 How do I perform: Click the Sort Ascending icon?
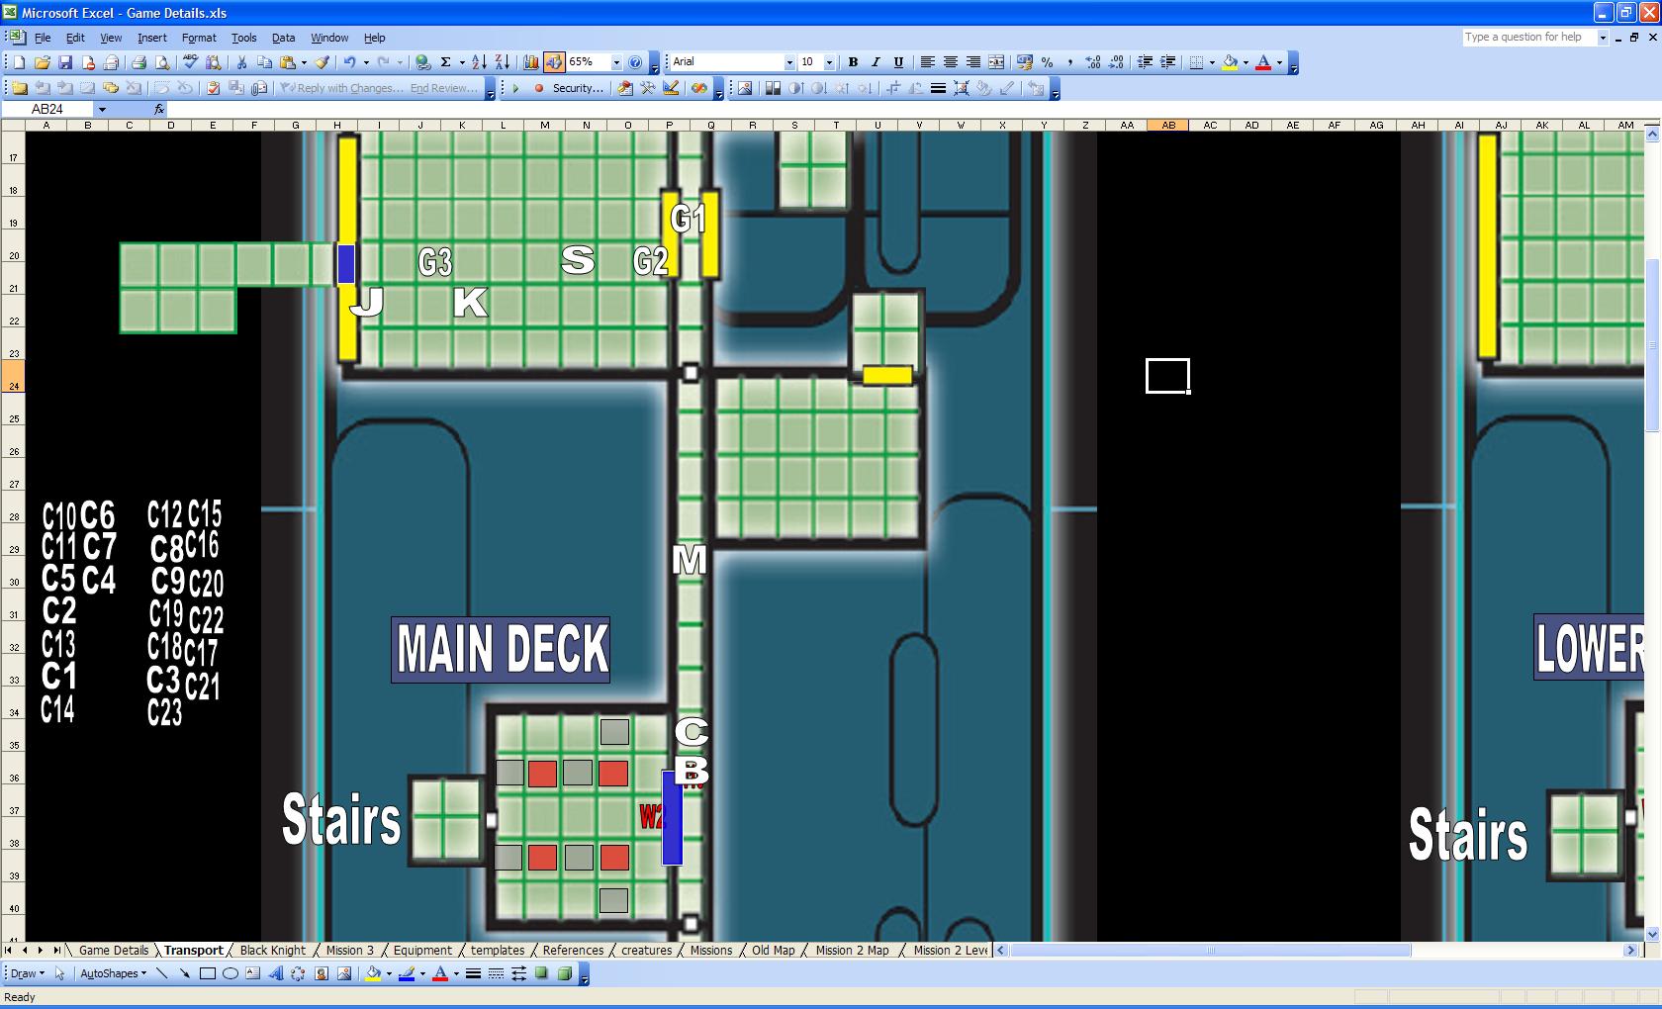point(479,62)
